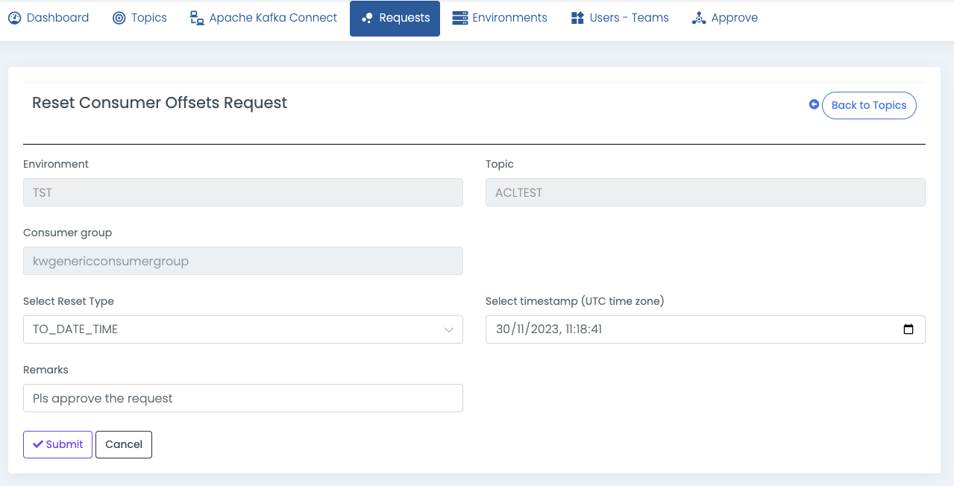Click the reset type dropdown chevron

[x=449, y=329]
